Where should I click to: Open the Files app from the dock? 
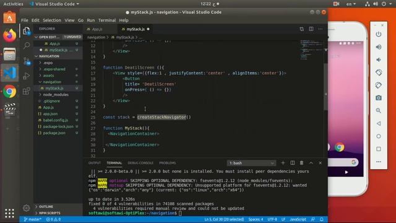tap(10, 54)
